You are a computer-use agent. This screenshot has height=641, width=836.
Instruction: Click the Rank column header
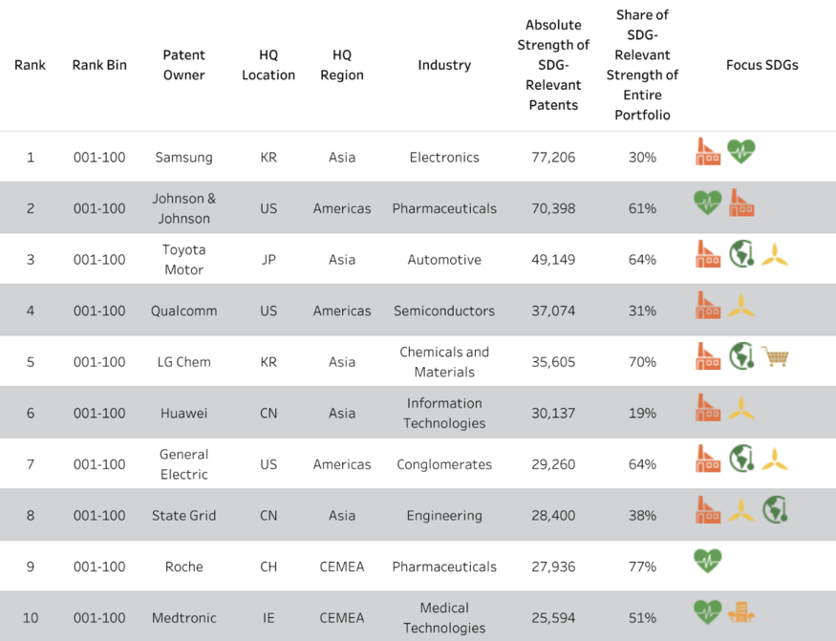pyautogui.click(x=30, y=65)
